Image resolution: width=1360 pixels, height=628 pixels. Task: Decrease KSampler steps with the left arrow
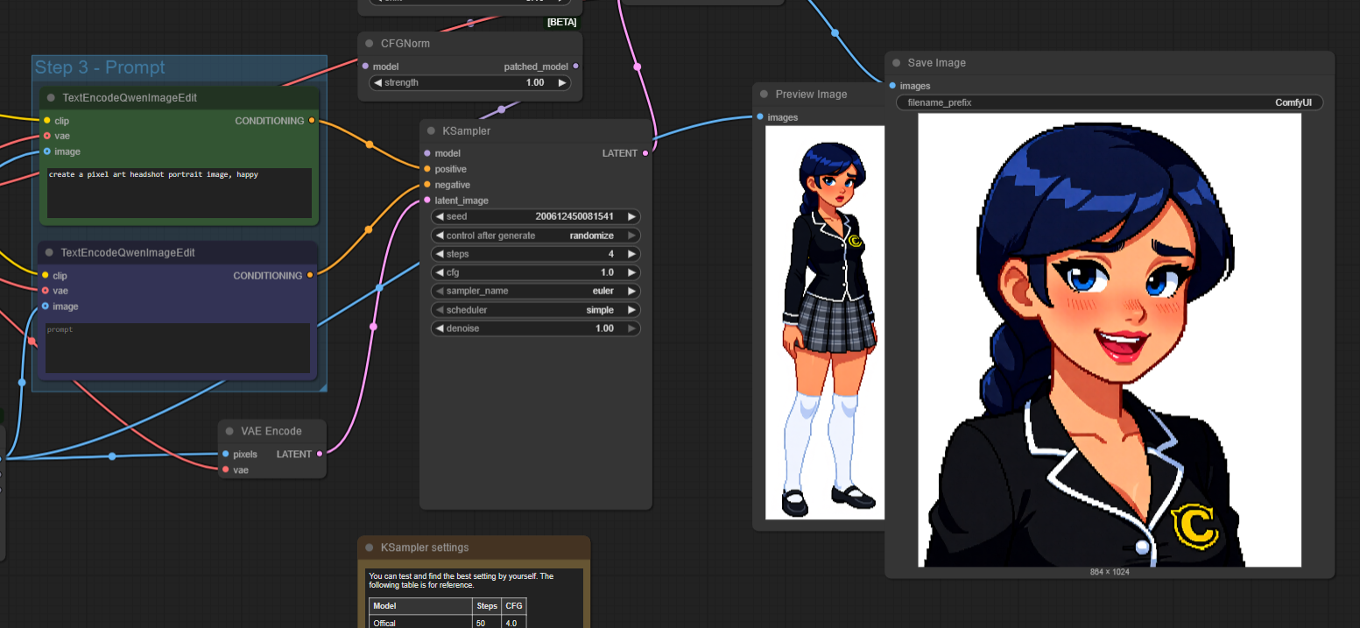point(440,254)
